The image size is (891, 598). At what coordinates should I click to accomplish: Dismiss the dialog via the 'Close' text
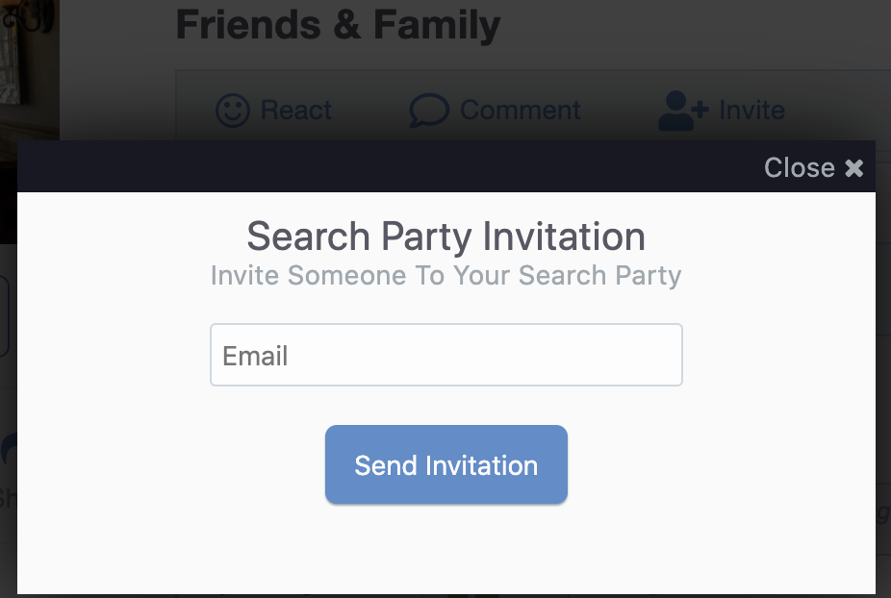pyautogui.click(x=799, y=168)
